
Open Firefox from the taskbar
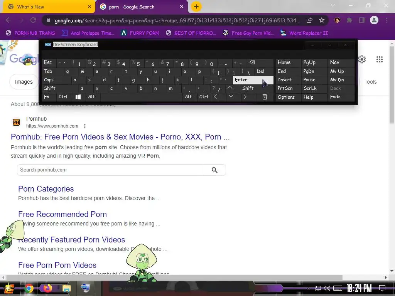[x=47, y=288]
